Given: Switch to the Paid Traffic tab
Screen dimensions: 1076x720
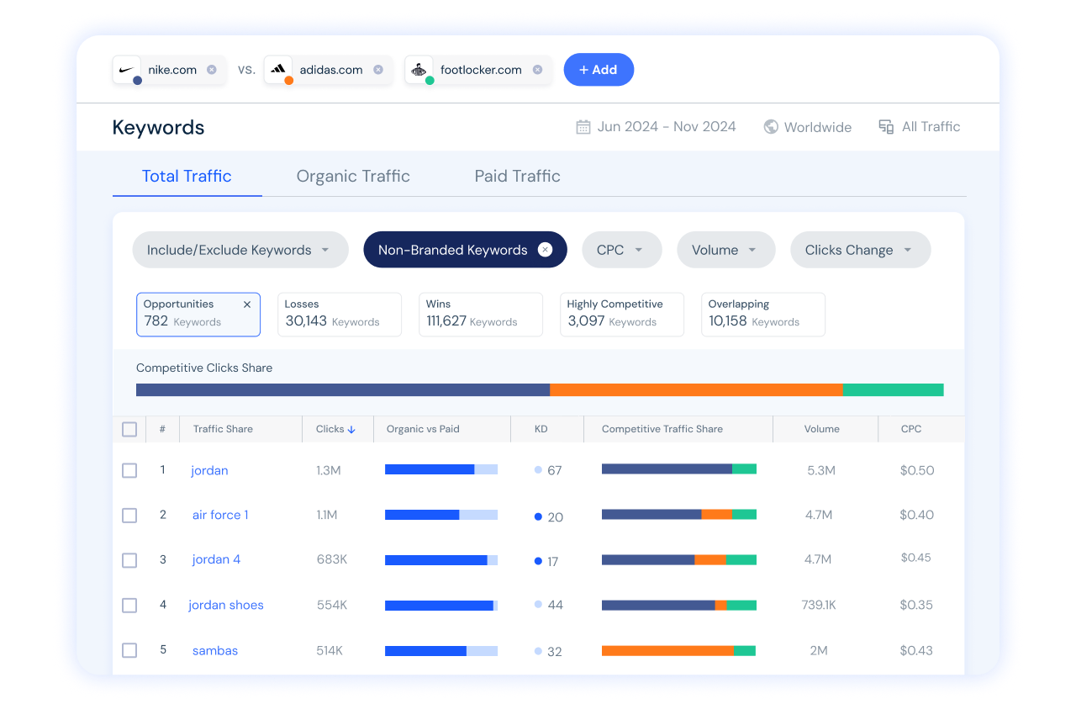Looking at the screenshot, I should tap(517, 176).
